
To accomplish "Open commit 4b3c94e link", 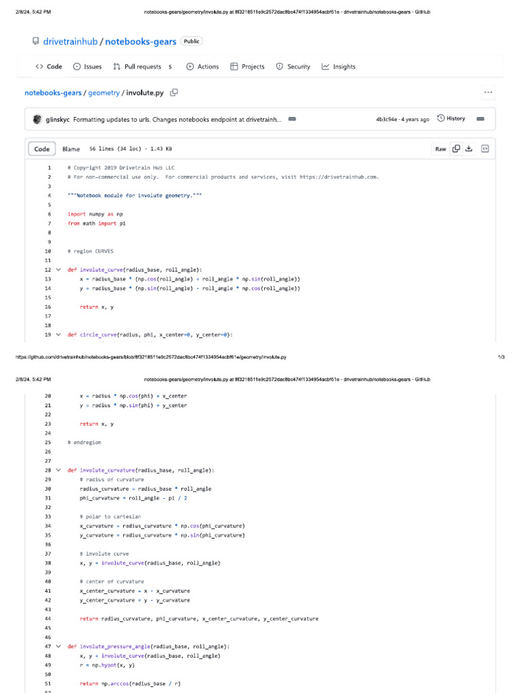I will [388, 119].
